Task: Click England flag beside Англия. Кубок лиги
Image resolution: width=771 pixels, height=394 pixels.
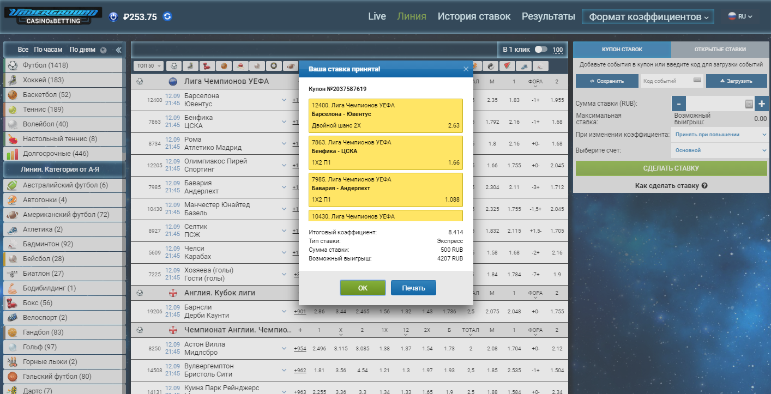Action: coord(173,293)
